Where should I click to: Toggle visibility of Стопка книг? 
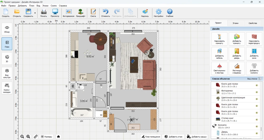(256, 119)
